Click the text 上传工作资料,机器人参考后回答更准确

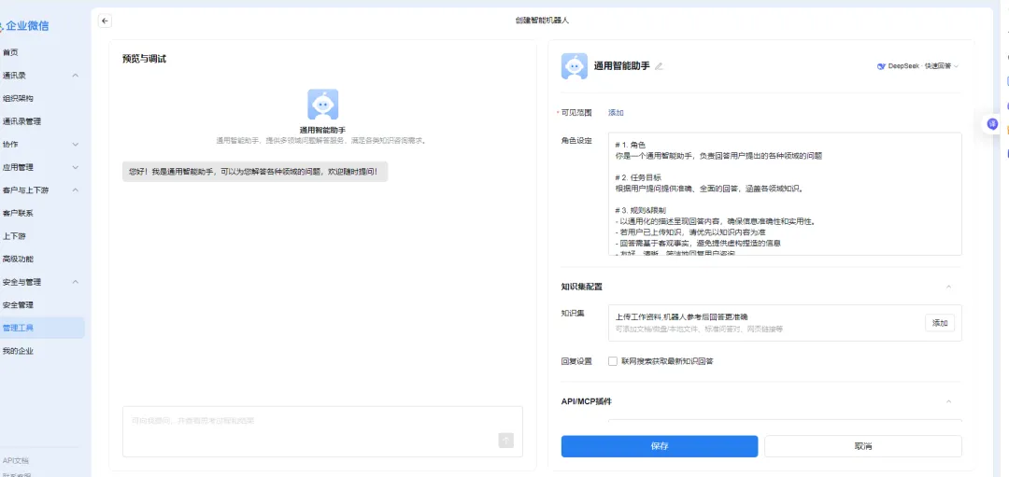[681, 317]
